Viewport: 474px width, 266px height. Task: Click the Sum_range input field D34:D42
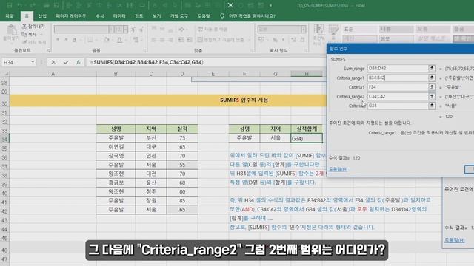click(x=398, y=69)
